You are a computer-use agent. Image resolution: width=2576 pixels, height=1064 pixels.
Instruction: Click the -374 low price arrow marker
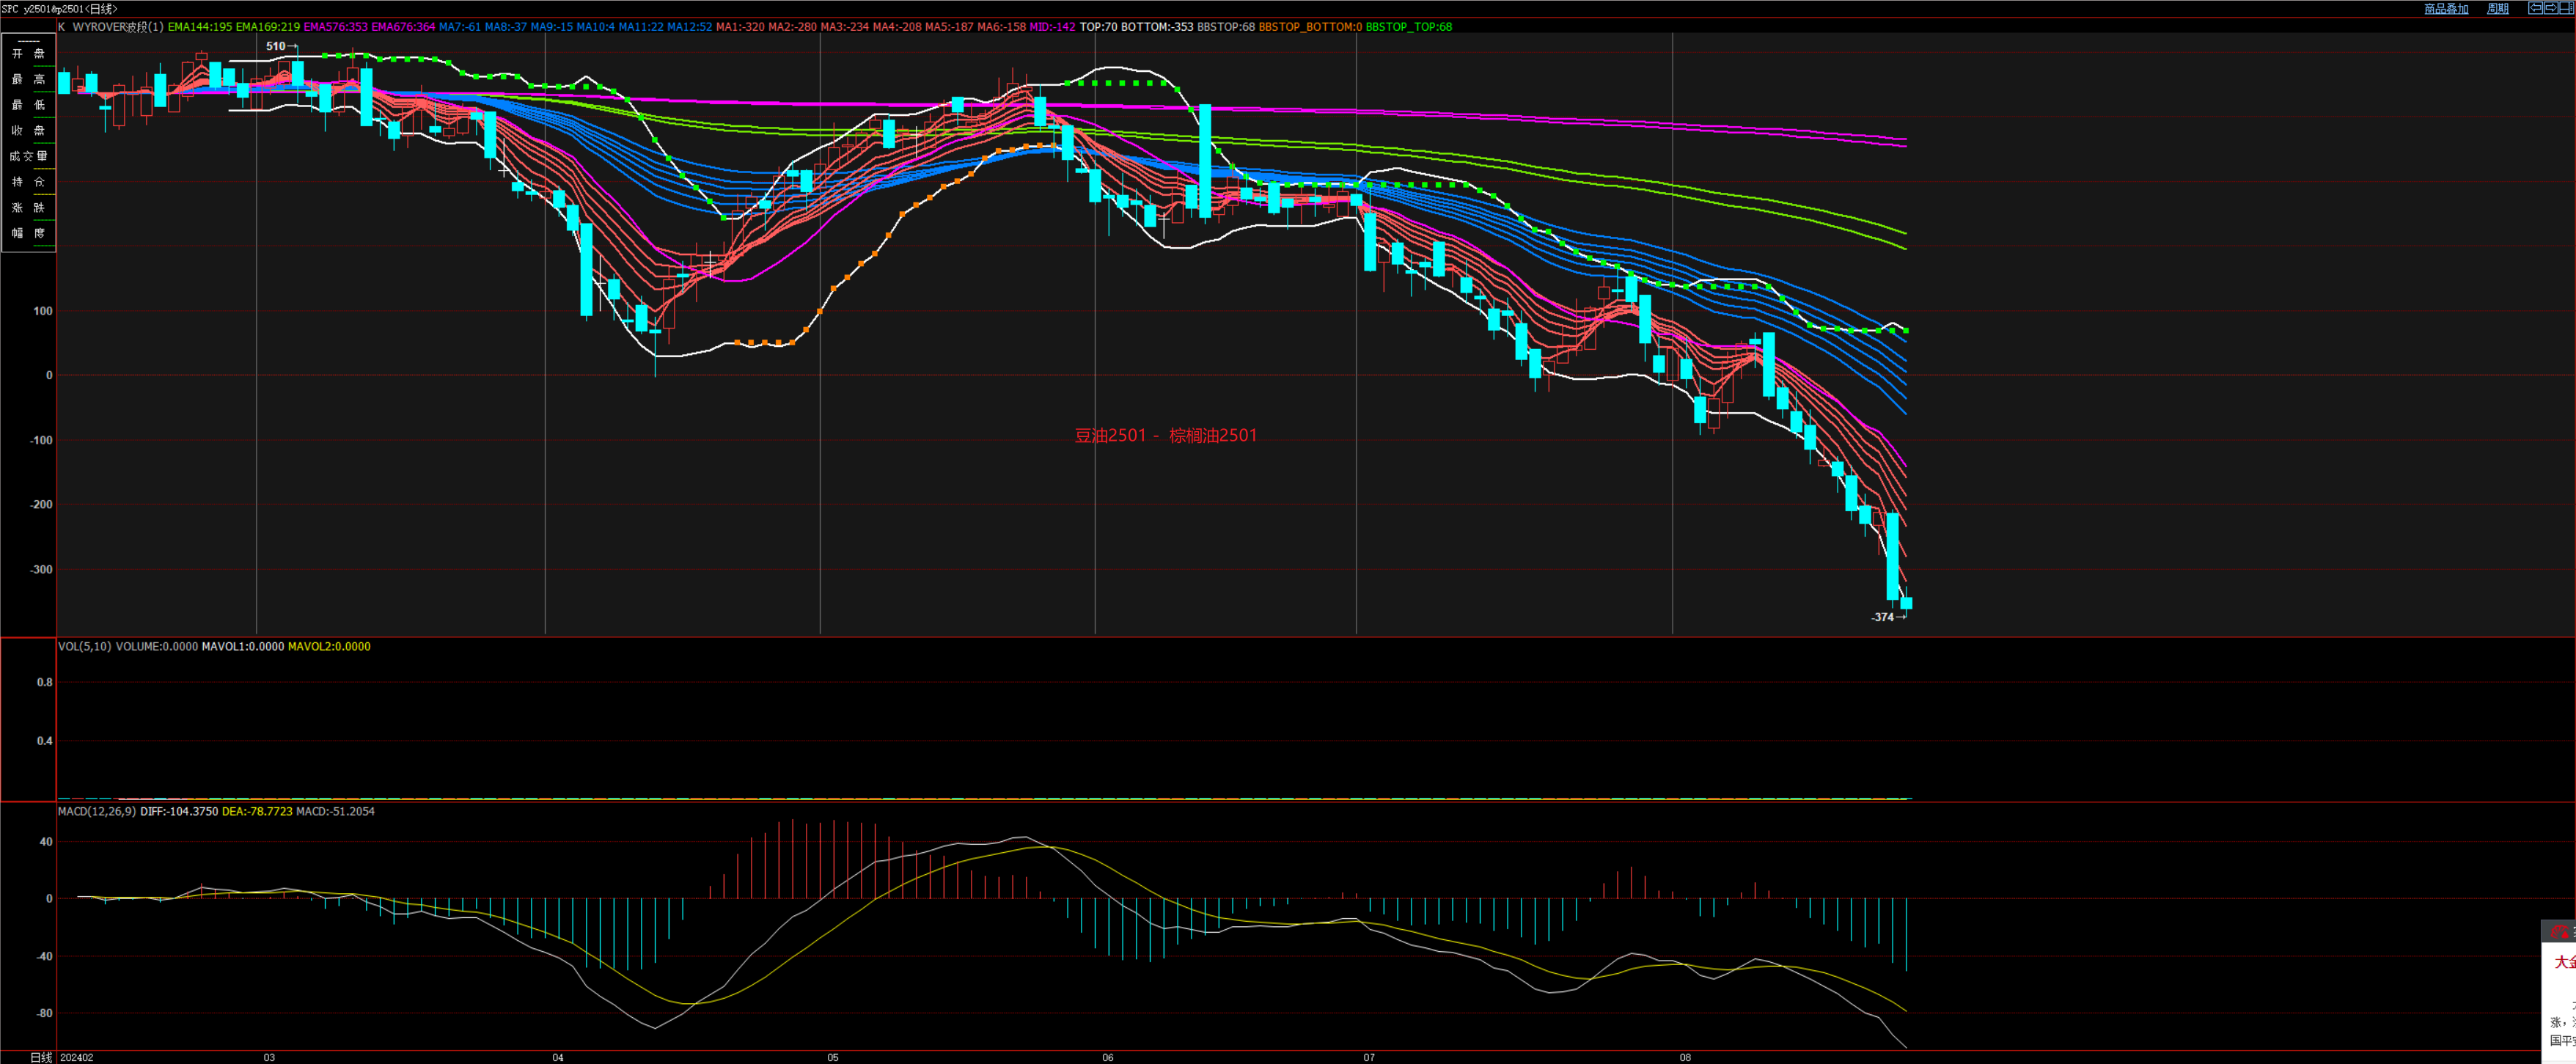1888,617
